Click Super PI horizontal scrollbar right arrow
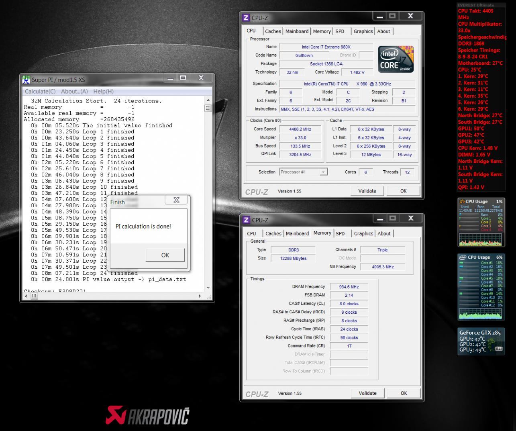Viewport: 516px width, 431px height. tap(200, 296)
